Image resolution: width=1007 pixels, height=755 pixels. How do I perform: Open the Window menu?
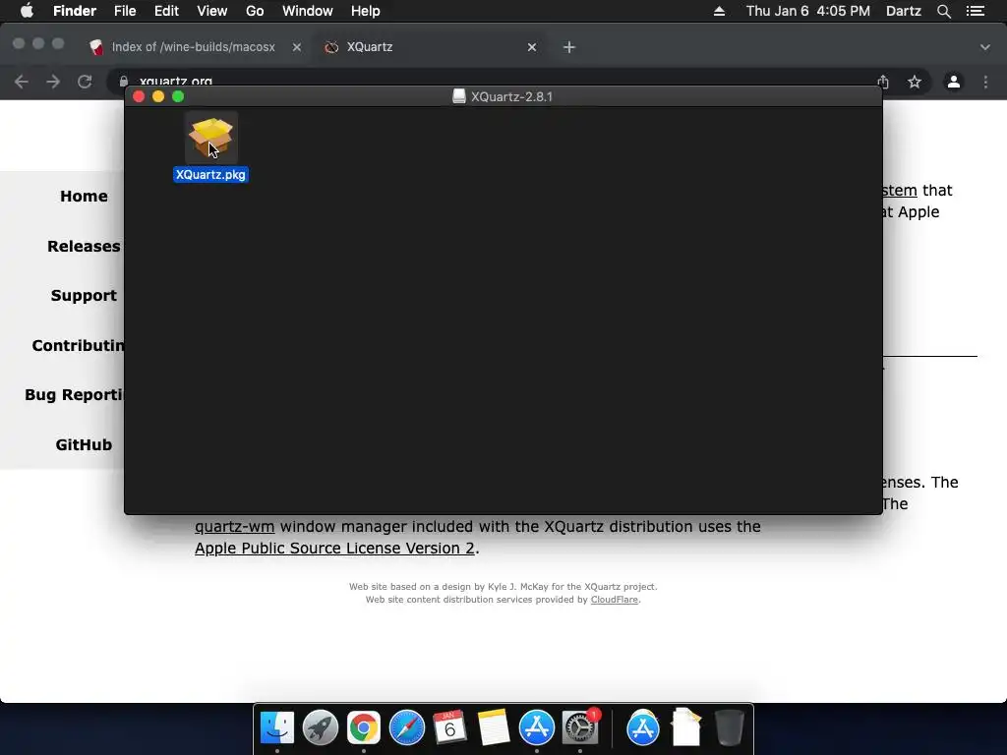(x=307, y=11)
